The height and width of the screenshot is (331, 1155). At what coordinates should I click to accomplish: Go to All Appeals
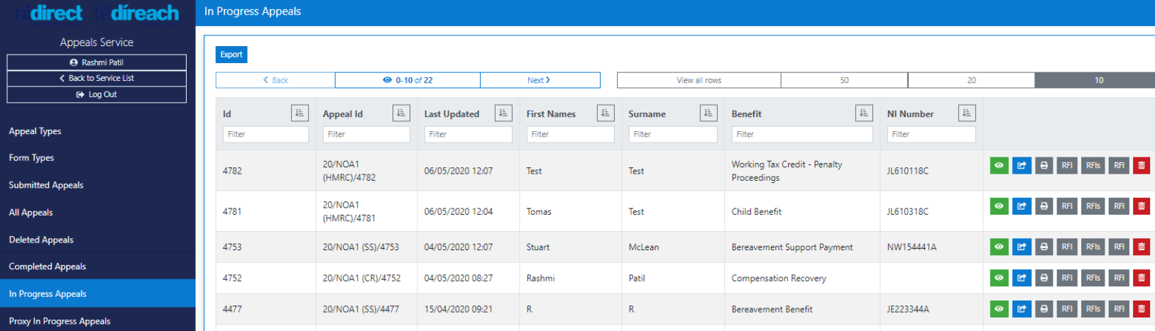[x=97, y=213]
